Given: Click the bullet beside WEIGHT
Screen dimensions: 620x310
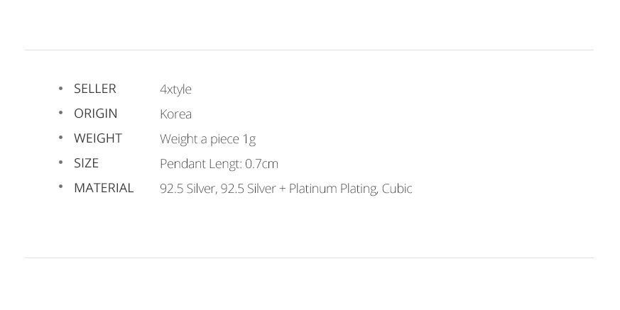Looking at the screenshot, I should coord(61,138).
